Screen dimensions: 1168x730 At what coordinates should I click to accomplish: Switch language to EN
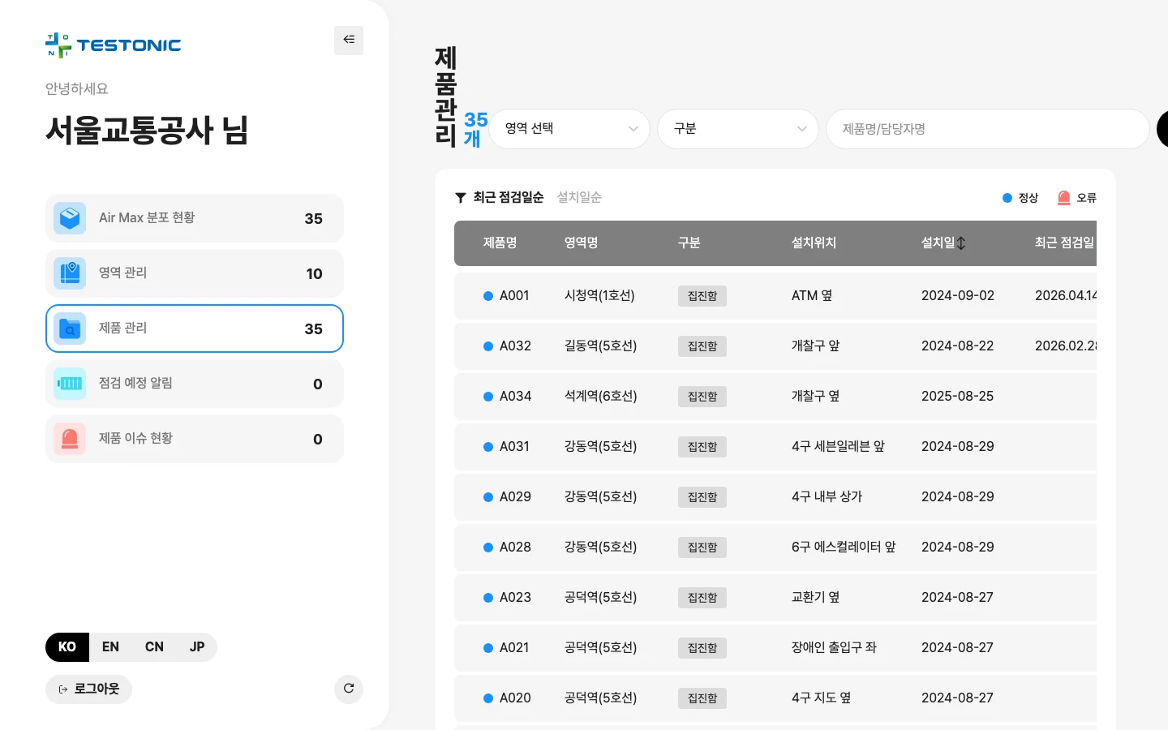click(x=111, y=647)
